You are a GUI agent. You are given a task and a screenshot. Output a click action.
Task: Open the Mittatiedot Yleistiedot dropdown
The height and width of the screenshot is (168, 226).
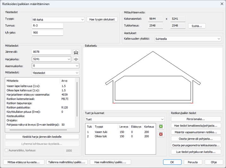(56, 72)
